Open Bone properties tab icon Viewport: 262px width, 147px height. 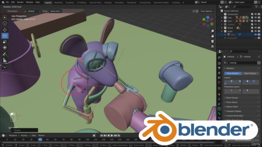click(x=219, y=114)
